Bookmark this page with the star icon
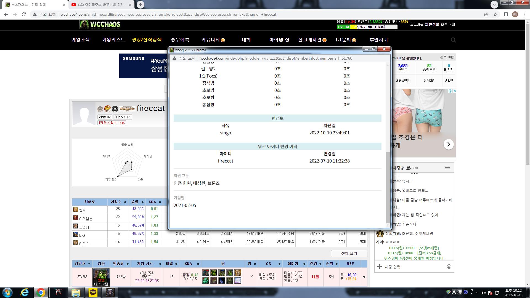The height and width of the screenshot is (298, 530). 495,14
